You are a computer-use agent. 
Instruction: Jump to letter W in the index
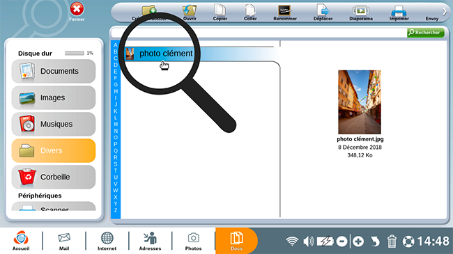116,191
